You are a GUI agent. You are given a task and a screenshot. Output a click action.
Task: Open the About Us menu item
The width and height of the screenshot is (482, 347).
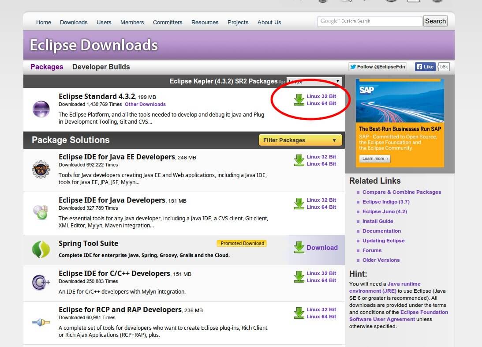[x=269, y=22]
